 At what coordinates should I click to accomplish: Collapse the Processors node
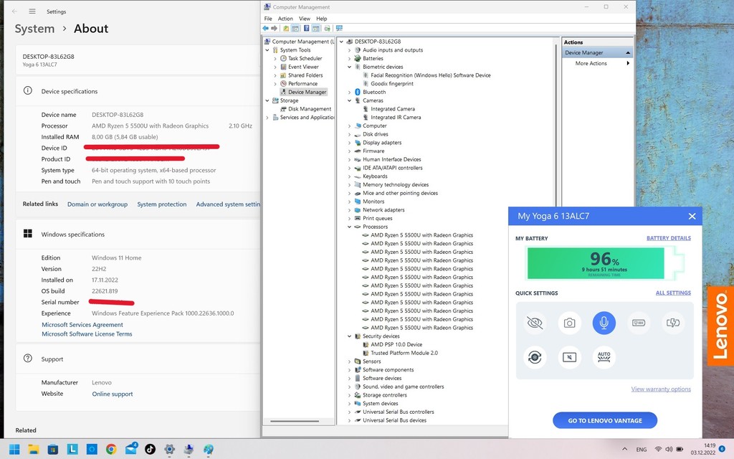click(349, 227)
